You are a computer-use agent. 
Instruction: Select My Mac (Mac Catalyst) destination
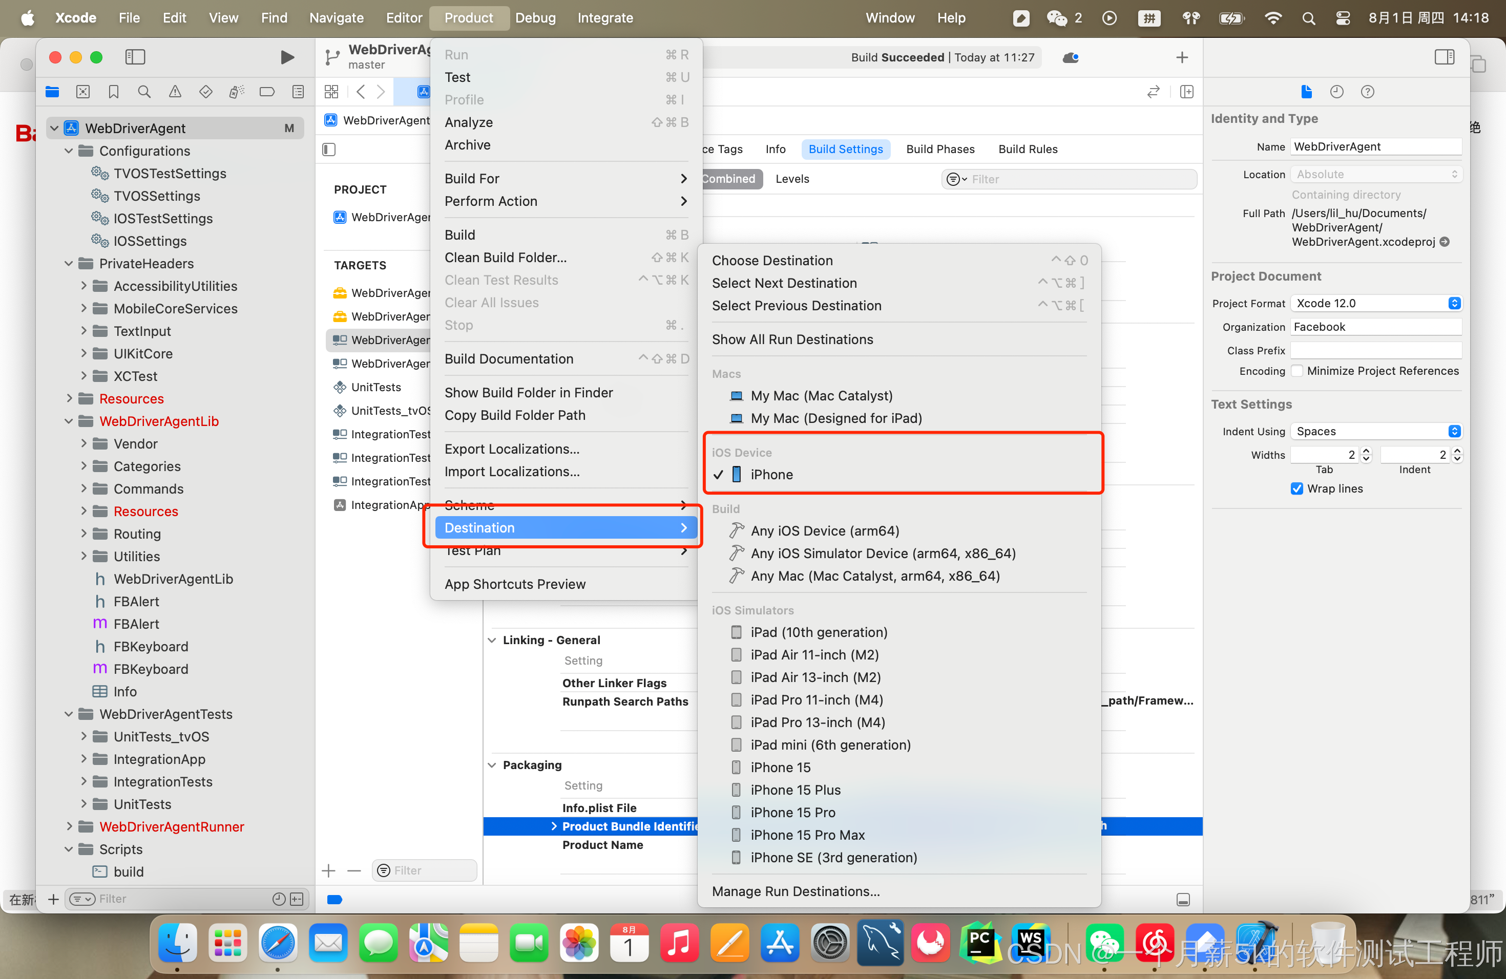[x=821, y=395]
